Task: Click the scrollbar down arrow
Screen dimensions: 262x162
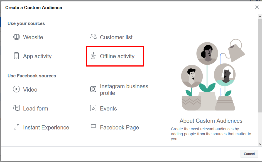Action: coord(260,144)
